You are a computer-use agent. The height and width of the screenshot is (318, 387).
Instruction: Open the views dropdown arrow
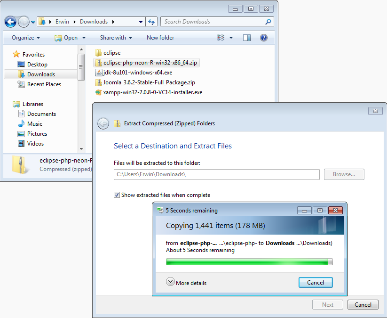[231, 38]
